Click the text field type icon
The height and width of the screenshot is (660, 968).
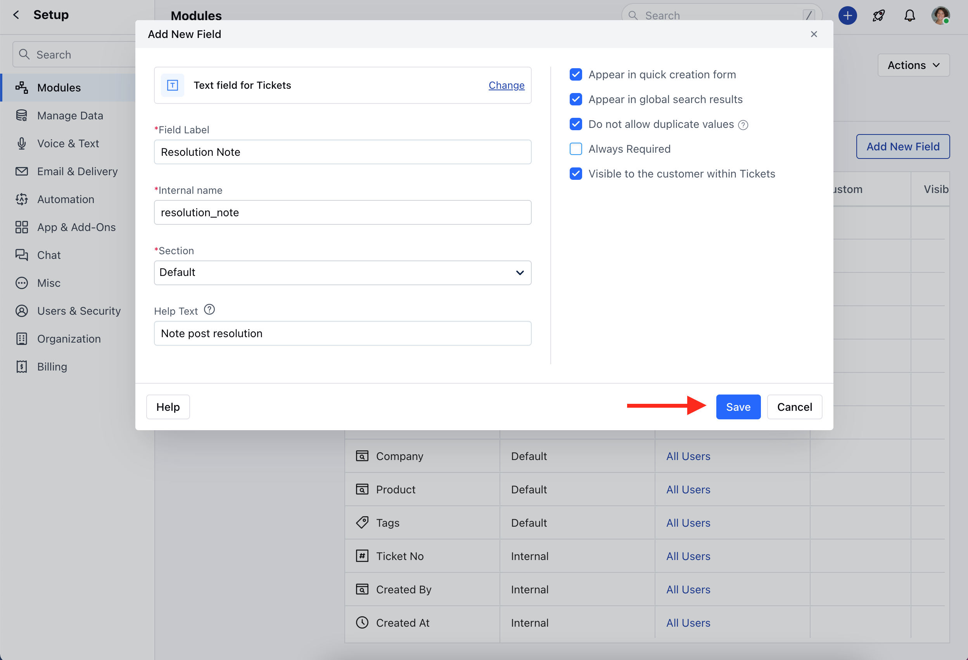[173, 85]
